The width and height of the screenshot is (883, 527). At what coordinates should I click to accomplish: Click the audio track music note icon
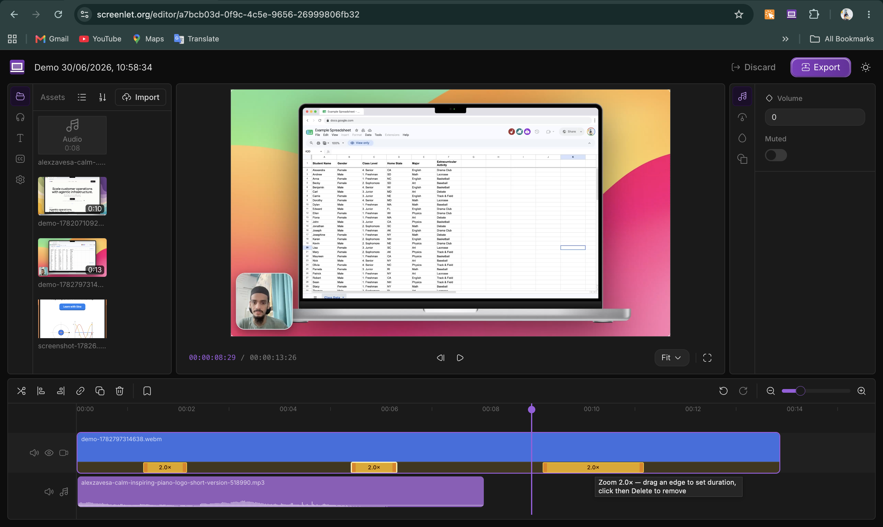[x=64, y=492]
